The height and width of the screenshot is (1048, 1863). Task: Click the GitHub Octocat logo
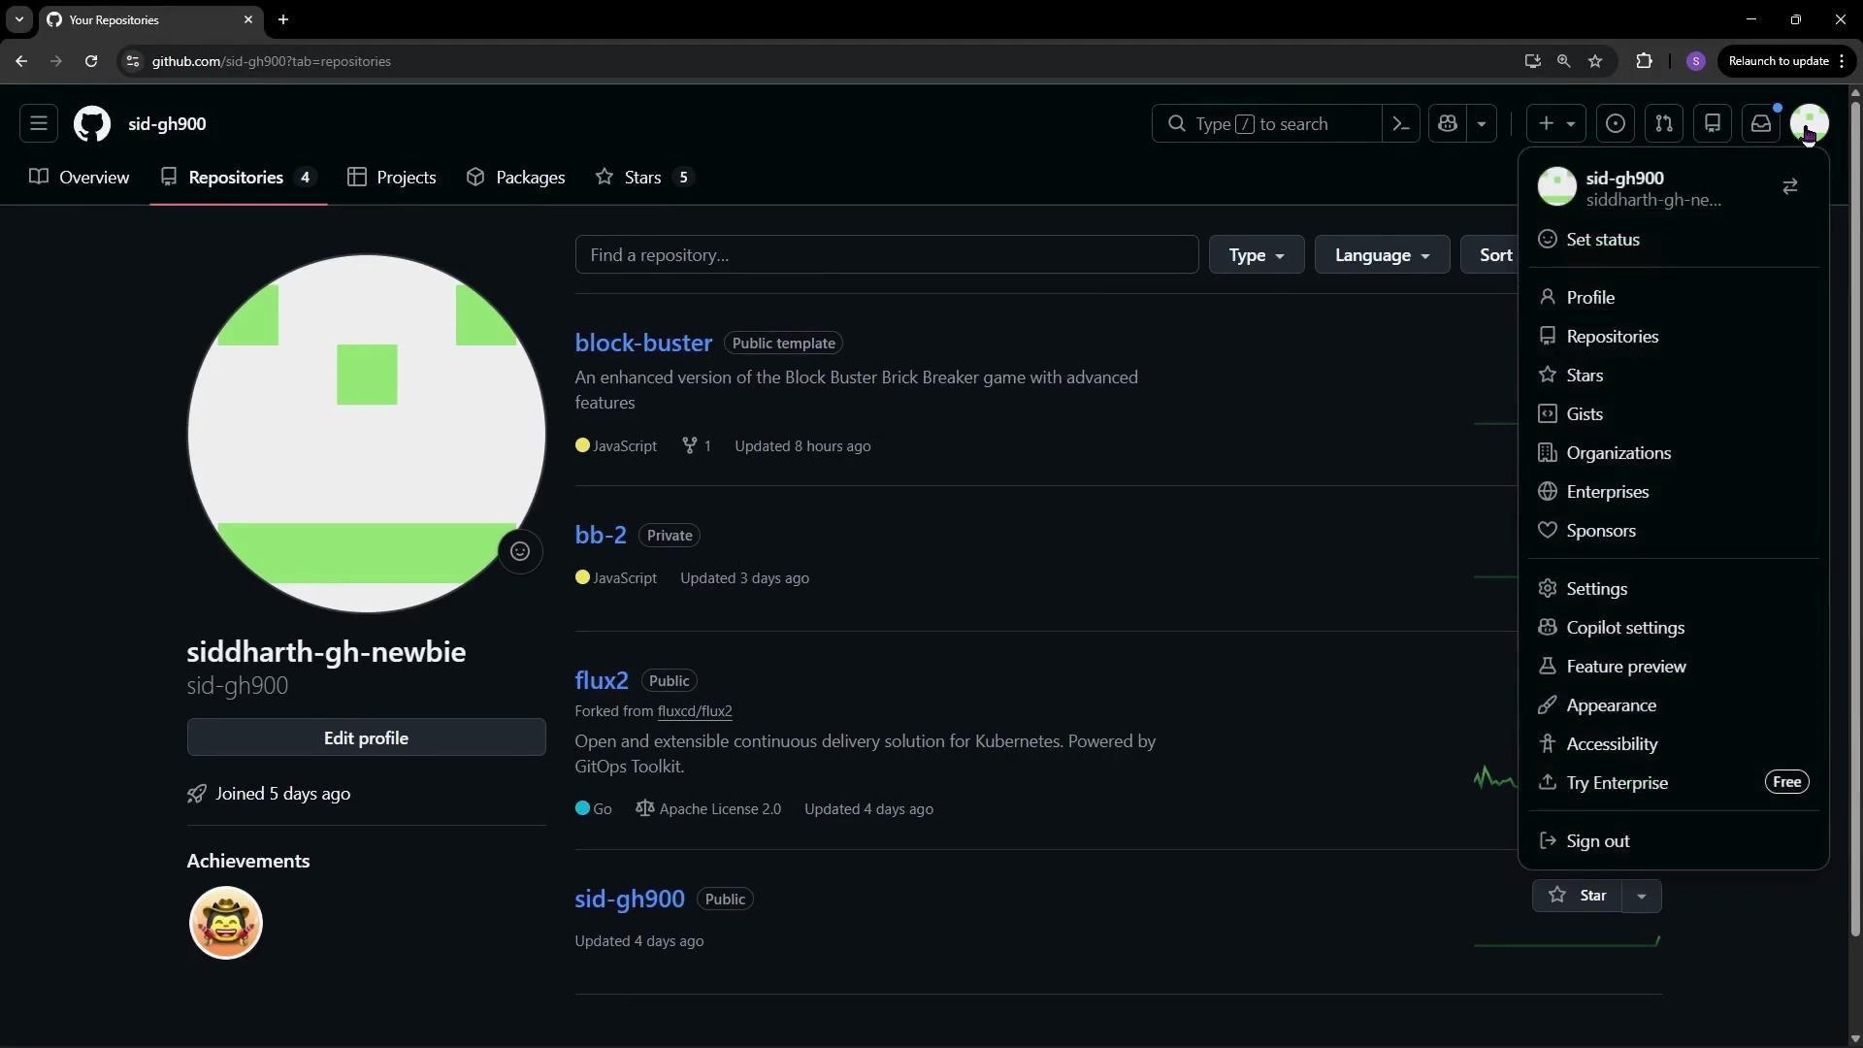pyautogui.click(x=92, y=124)
